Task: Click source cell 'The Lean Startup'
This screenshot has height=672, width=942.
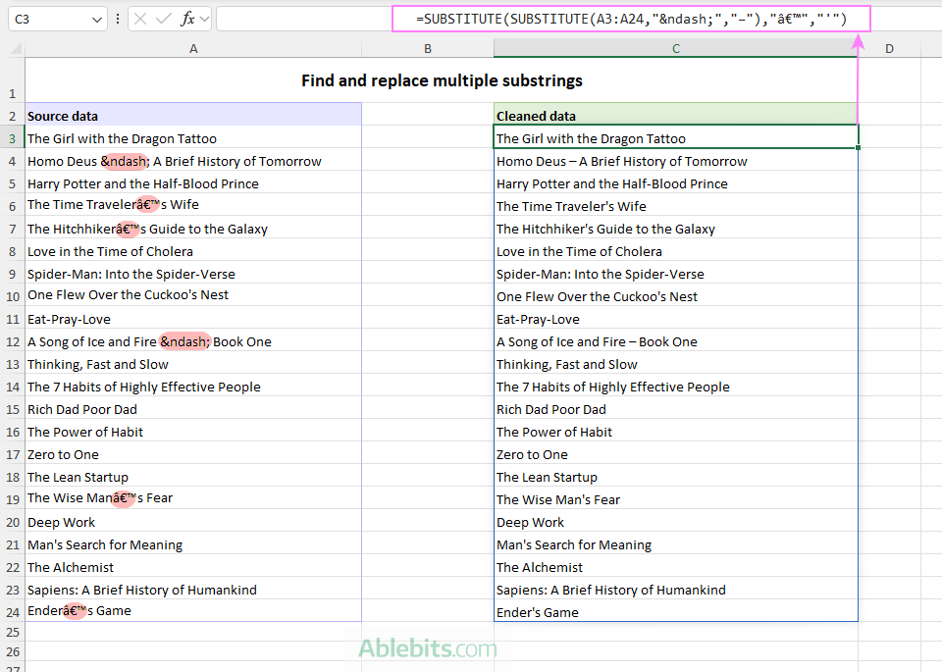Action: point(193,476)
